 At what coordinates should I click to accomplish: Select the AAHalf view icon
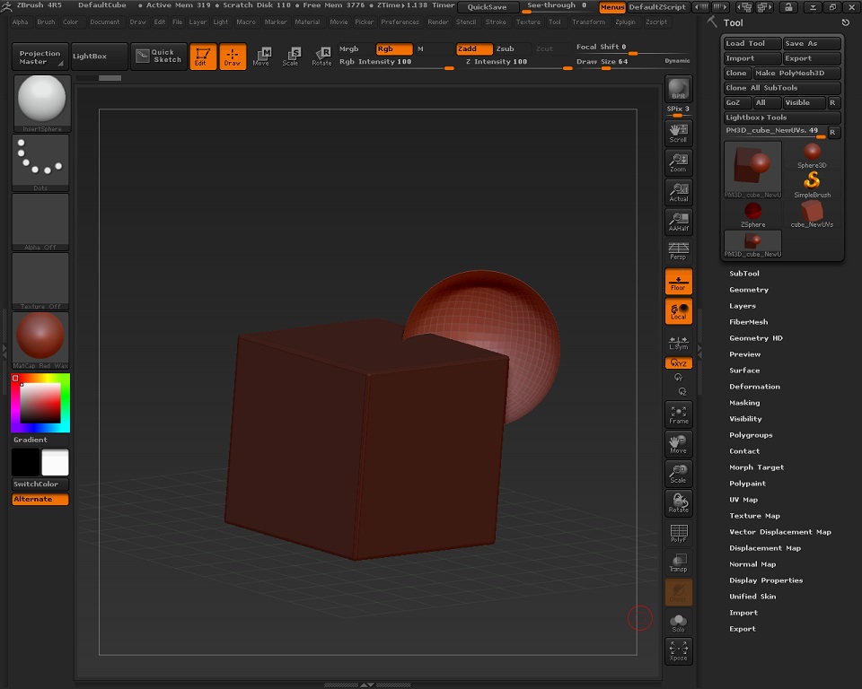point(678,222)
